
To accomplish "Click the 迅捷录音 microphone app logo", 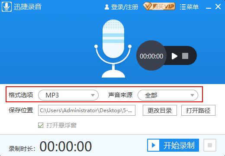I will [x=6, y=6].
